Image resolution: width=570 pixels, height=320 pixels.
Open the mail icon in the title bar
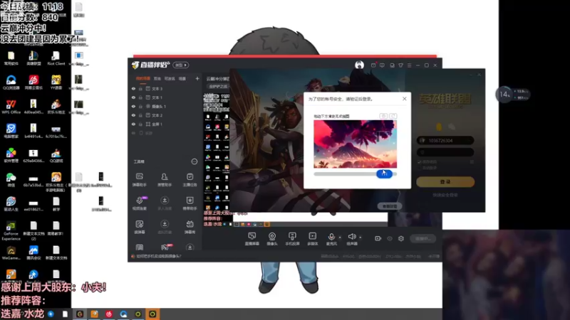tap(373, 65)
